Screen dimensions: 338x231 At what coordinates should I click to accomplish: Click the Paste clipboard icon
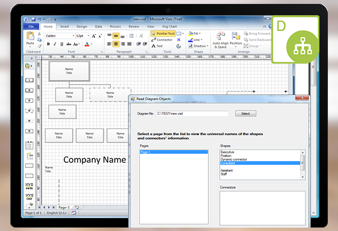[x=30, y=36]
